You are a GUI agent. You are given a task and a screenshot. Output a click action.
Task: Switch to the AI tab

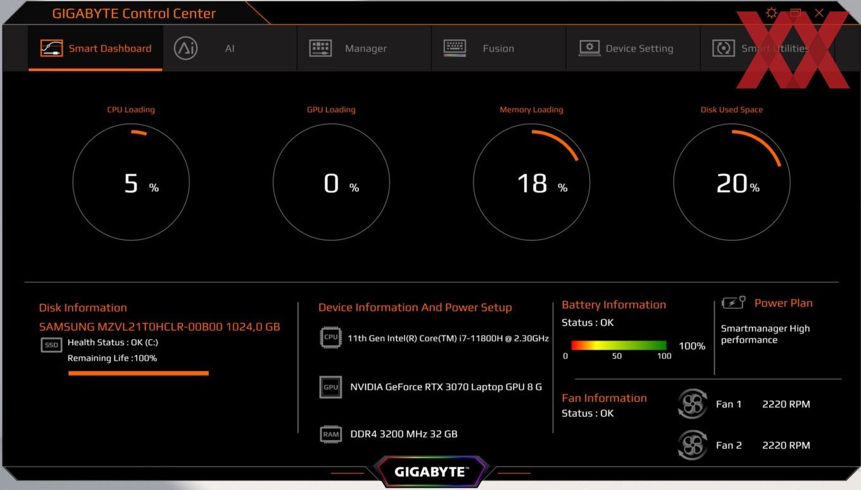click(x=230, y=48)
